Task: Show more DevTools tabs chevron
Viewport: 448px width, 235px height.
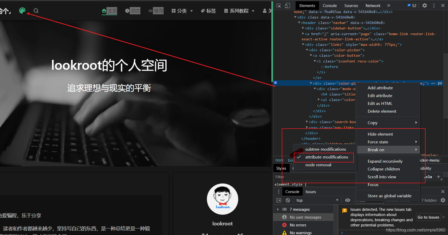Action: [389, 5]
